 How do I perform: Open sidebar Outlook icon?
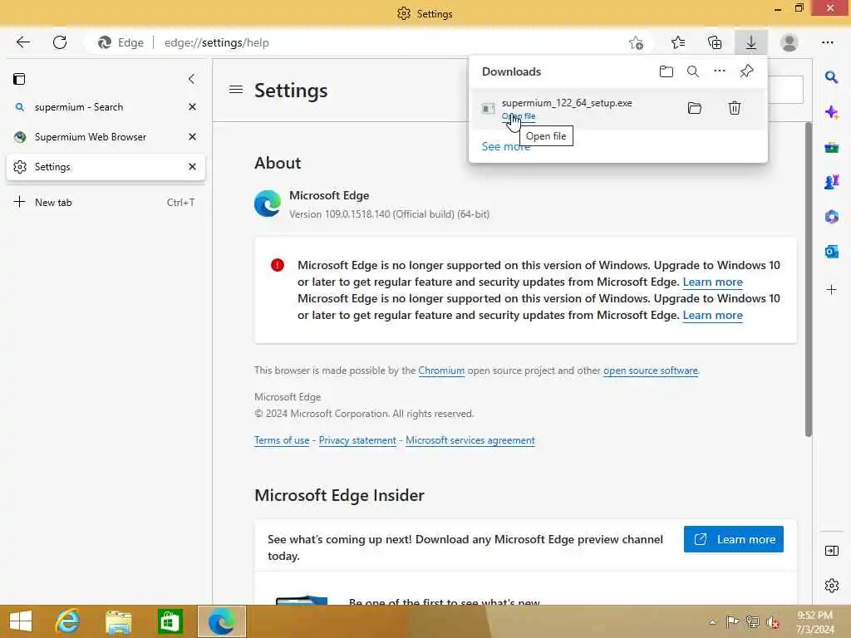point(831,252)
